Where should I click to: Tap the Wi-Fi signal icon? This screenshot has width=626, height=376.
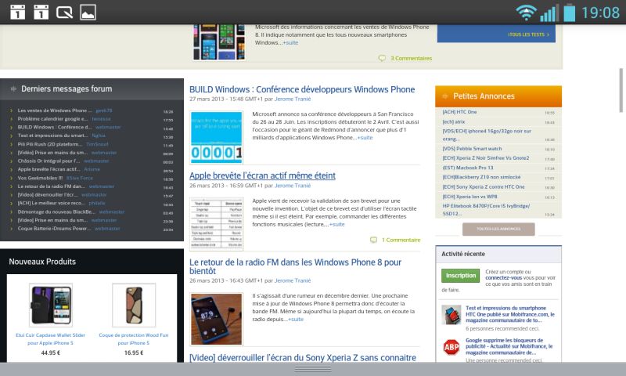pos(526,13)
